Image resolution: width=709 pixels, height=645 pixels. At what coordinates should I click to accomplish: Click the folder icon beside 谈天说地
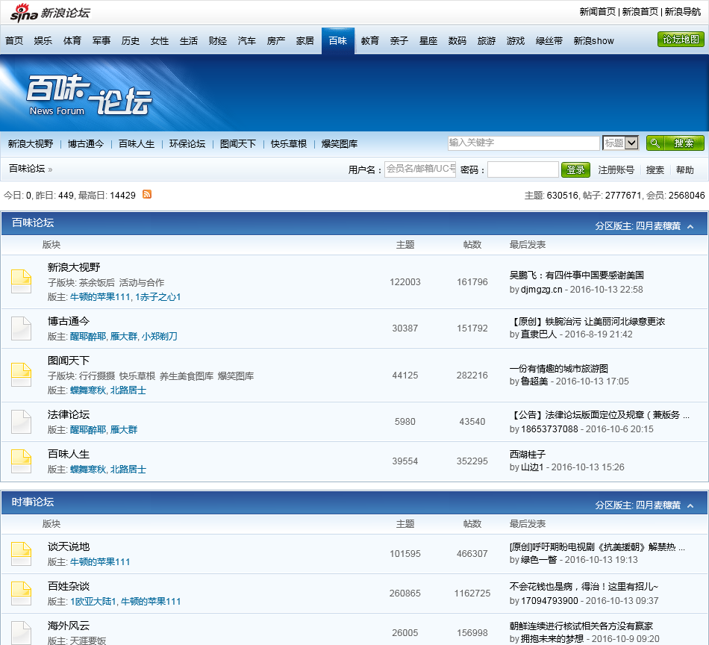pyautogui.click(x=21, y=554)
